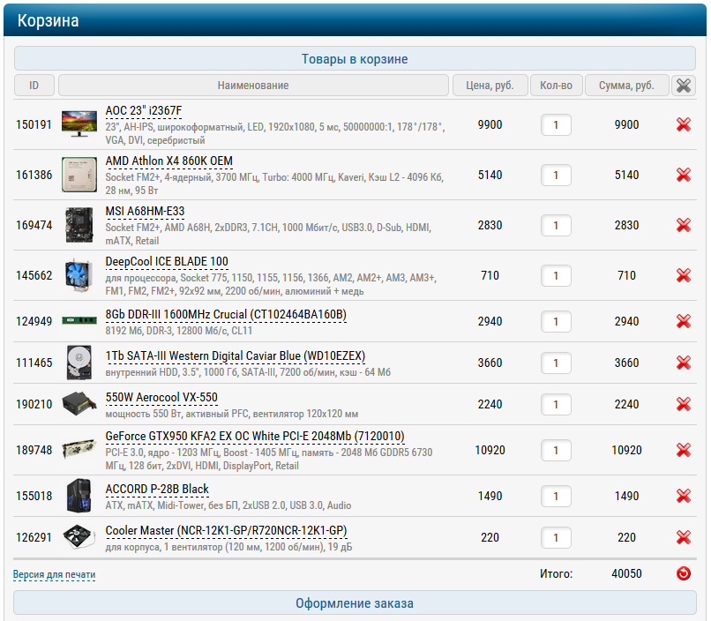Click the Товары в корзине header bar
This screenshot has height=621, width=711.
355,59
